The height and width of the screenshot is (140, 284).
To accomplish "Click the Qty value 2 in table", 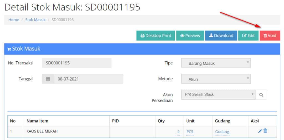I will [178, 132].
